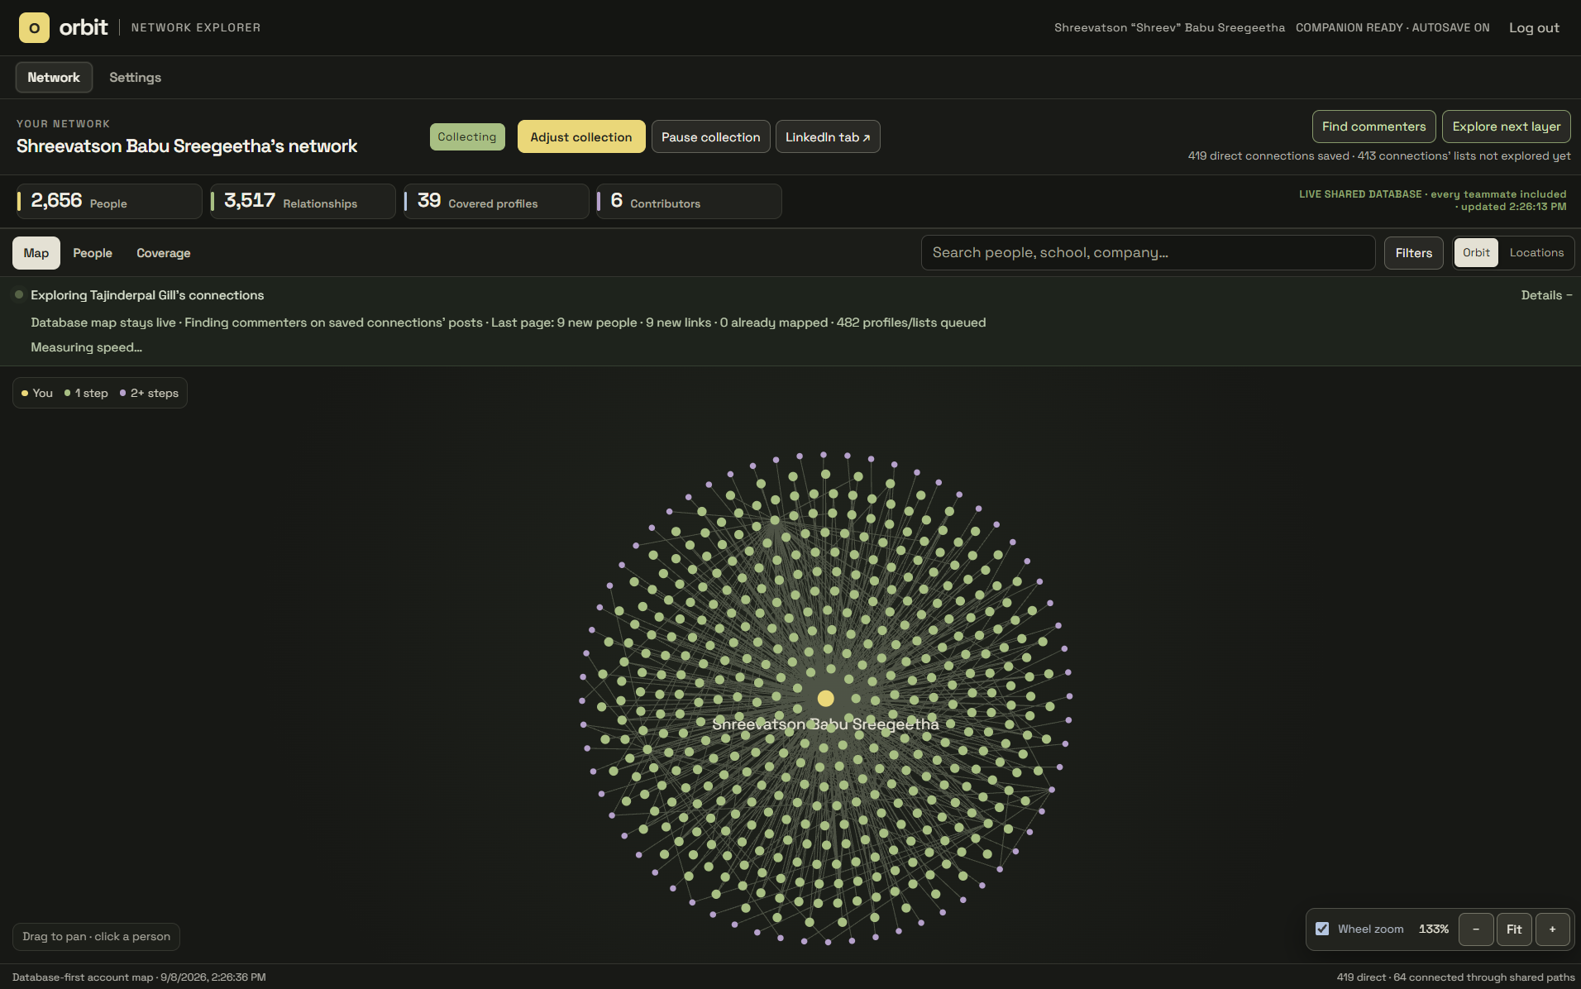Log out of the account

pyautogui.click(x=1535, y=28)
